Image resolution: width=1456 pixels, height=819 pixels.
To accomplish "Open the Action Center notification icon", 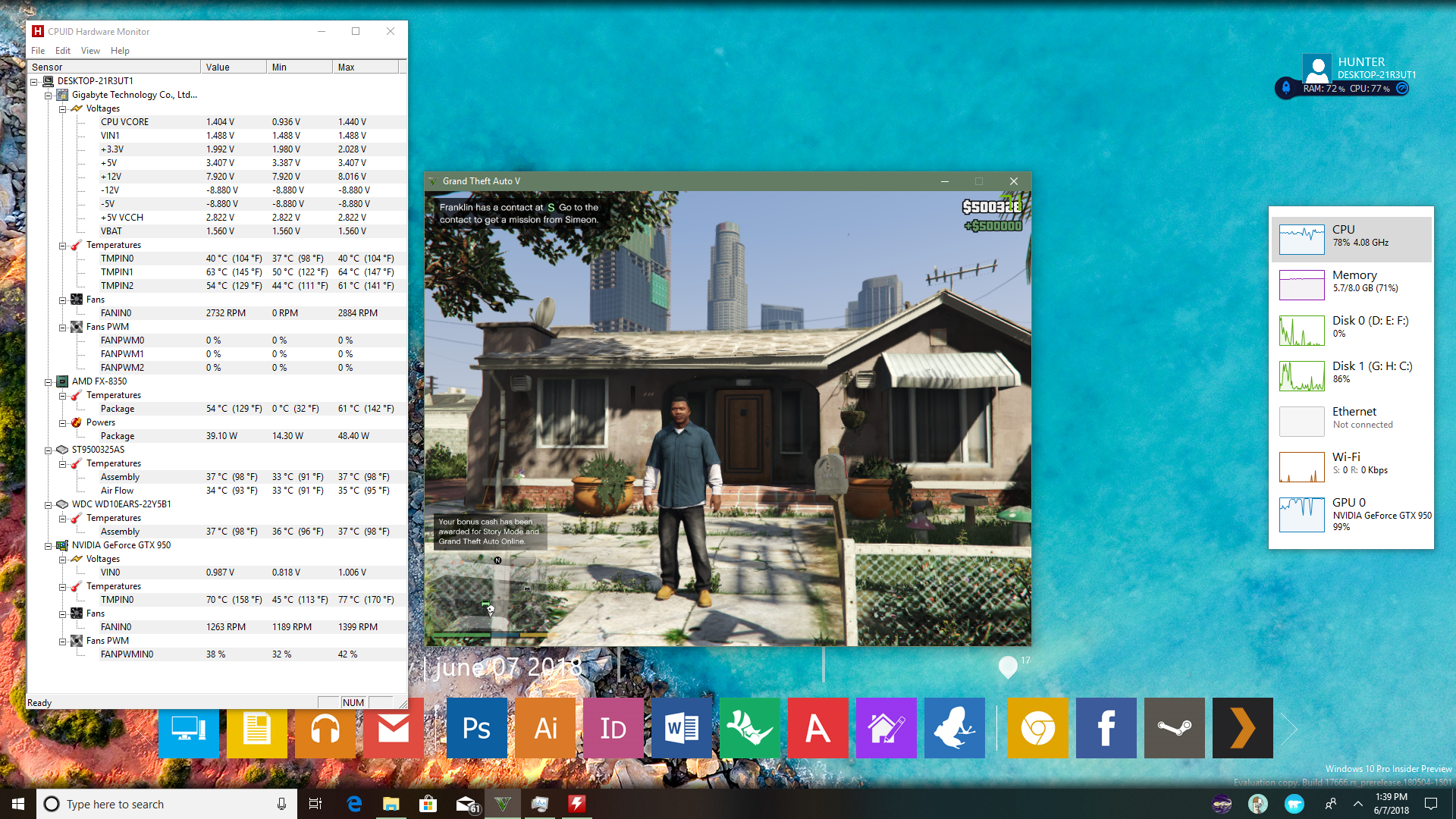I will point(1431,804).
